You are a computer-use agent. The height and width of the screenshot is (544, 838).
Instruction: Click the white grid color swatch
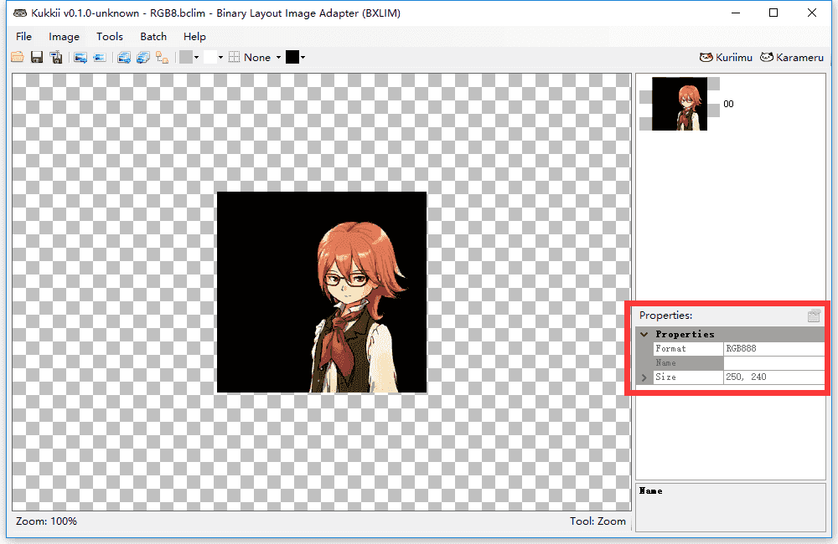210,57
